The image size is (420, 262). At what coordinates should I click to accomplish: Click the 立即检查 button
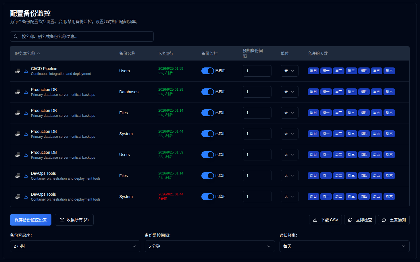360,220
